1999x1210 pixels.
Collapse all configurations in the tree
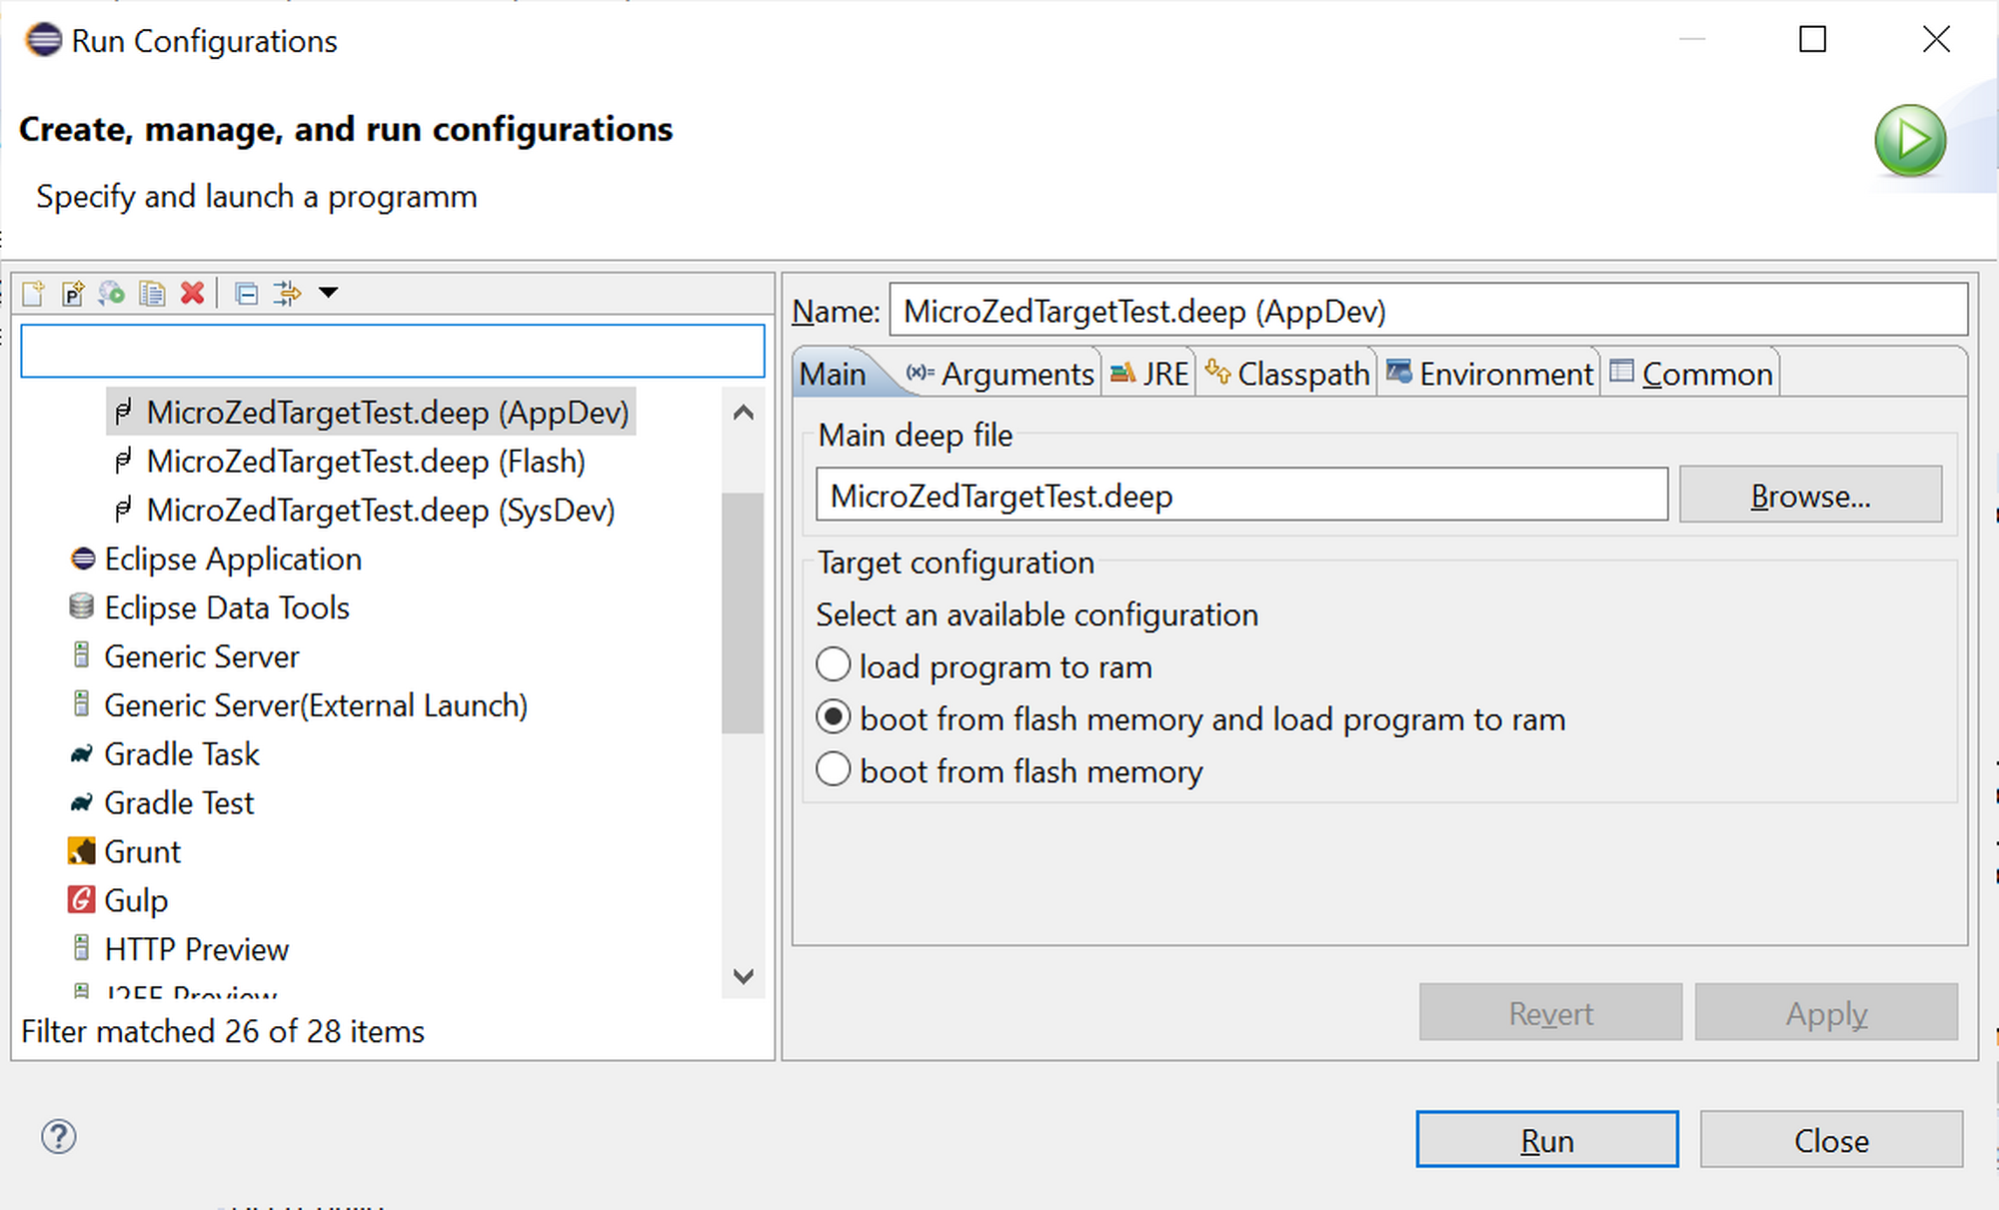[246, 294]
